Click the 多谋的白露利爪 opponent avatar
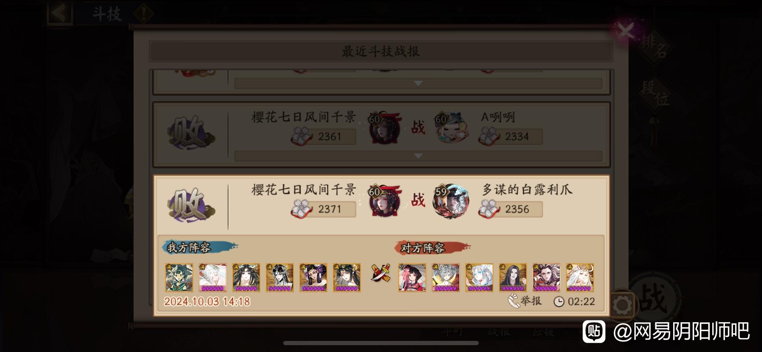This screenshot has width=762, height=352. point(451,202)
